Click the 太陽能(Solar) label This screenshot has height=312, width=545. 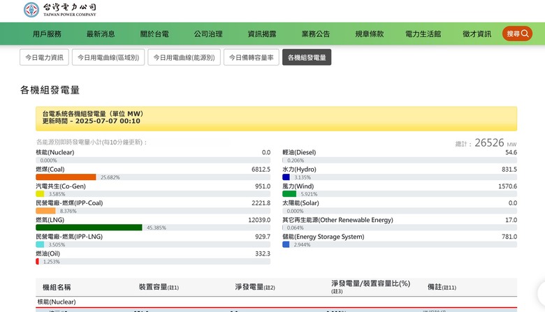point(300,203)
